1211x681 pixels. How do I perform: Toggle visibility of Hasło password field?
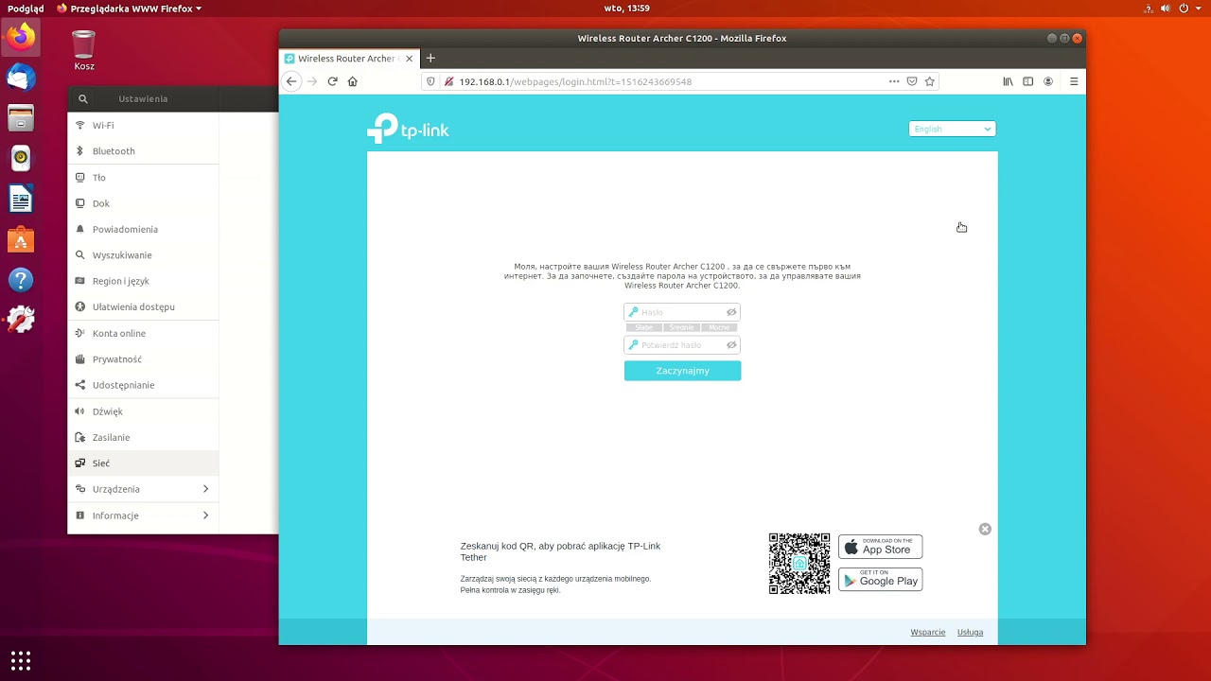pos(731,312)
